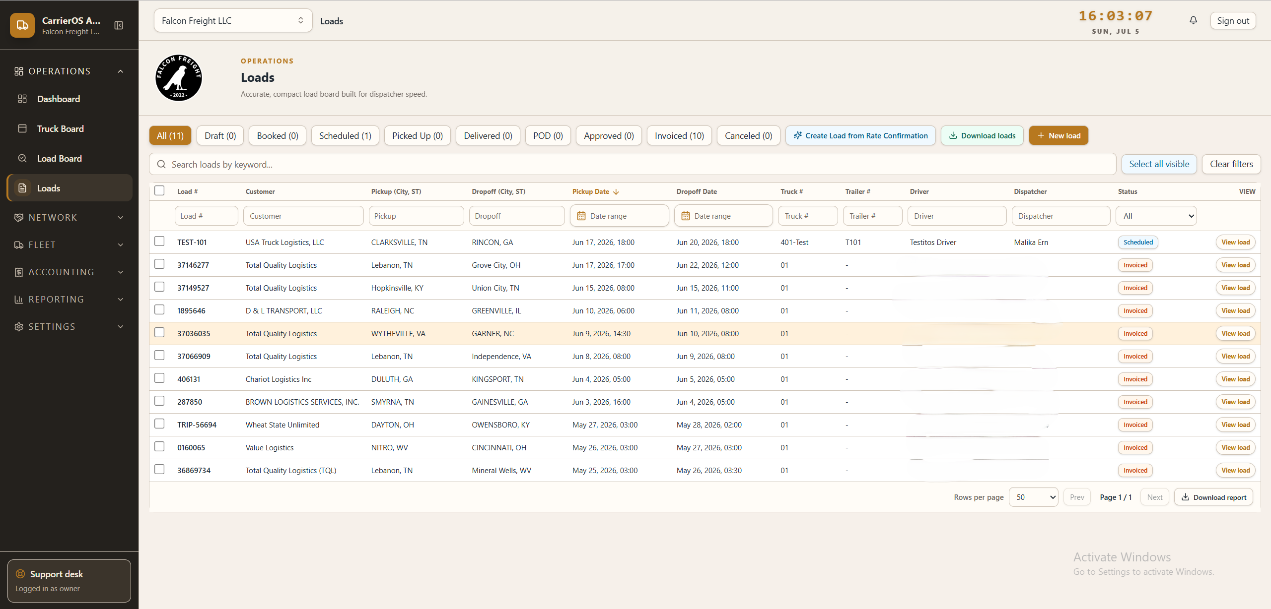Open Falcon Freight LLC company selector

pos(233,20)
